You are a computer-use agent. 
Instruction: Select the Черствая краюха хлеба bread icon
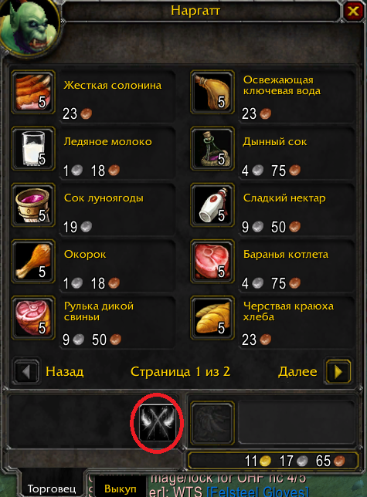[x=212, y=318]
